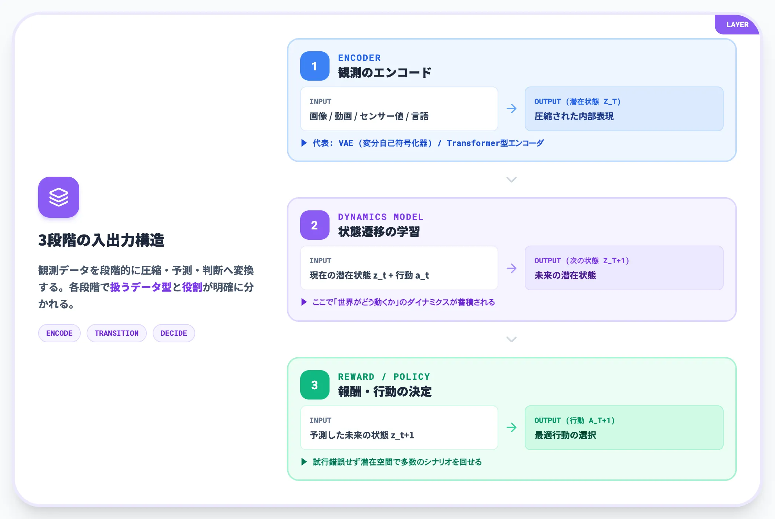The width and height of the screenshot is (775, 519).
Task: Select the ENCODE tag pill
Action: click(59, 333)
